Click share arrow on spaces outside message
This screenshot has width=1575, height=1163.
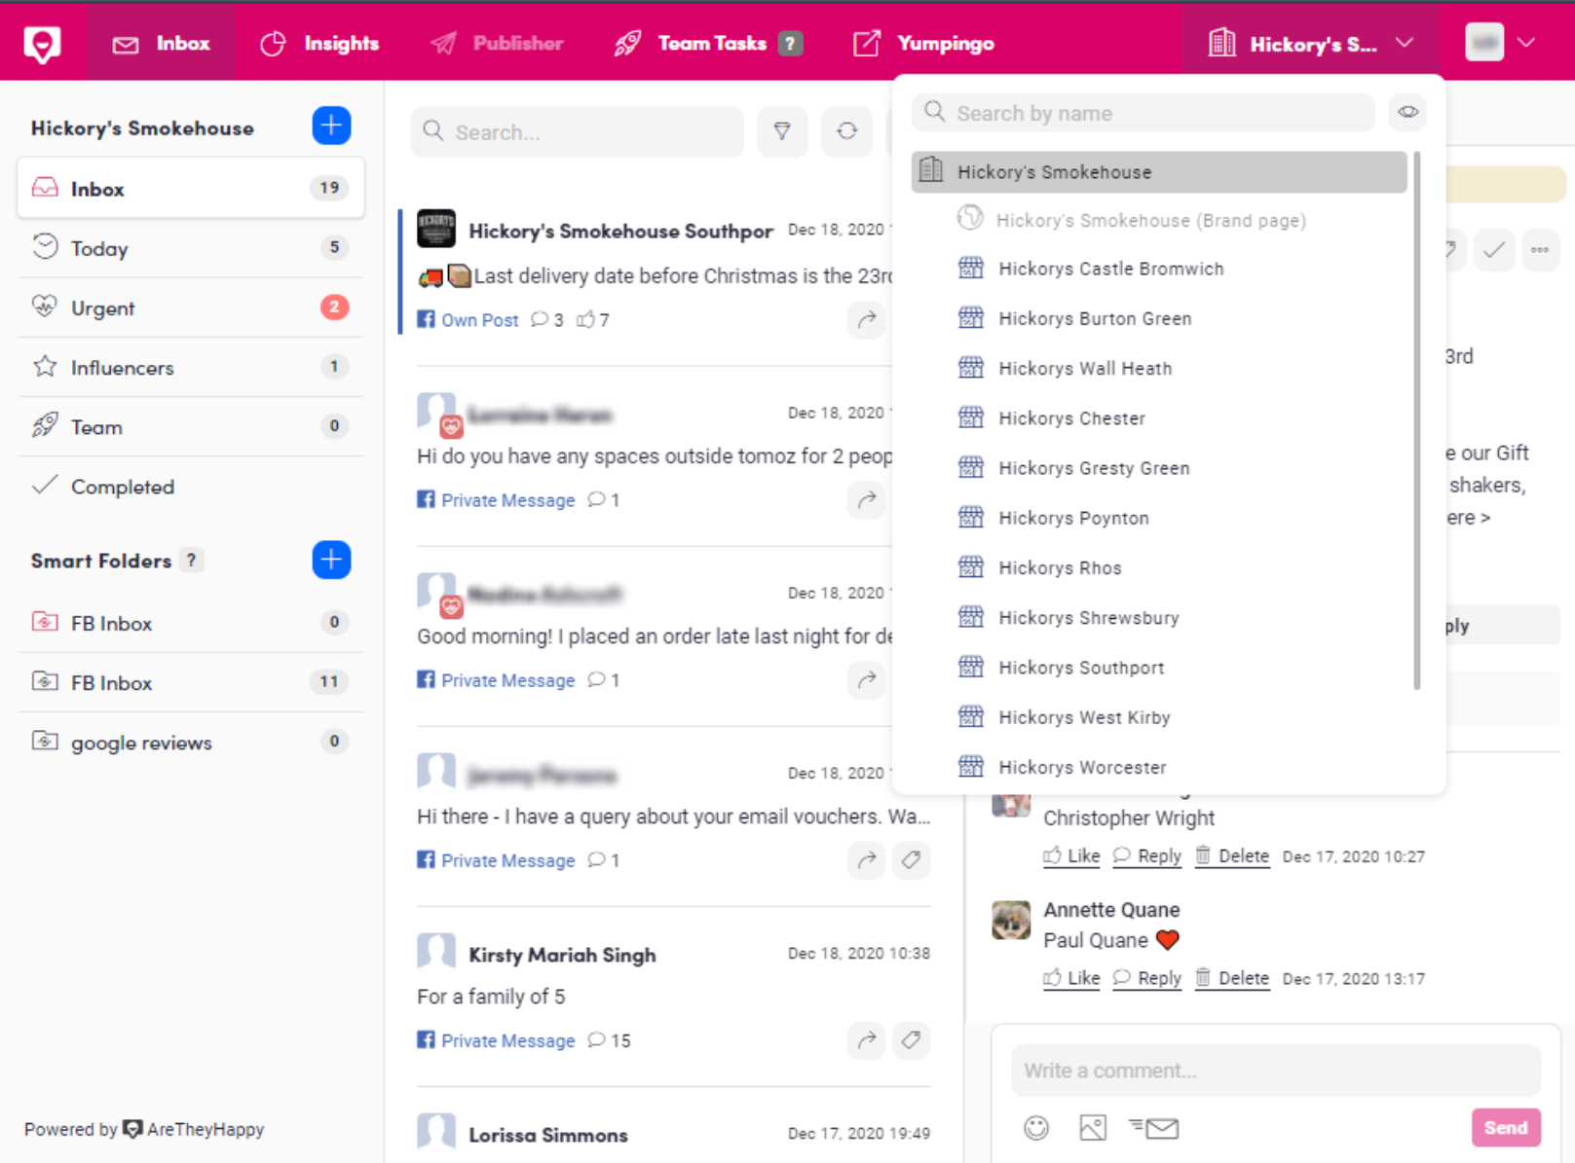click(866, 499)
